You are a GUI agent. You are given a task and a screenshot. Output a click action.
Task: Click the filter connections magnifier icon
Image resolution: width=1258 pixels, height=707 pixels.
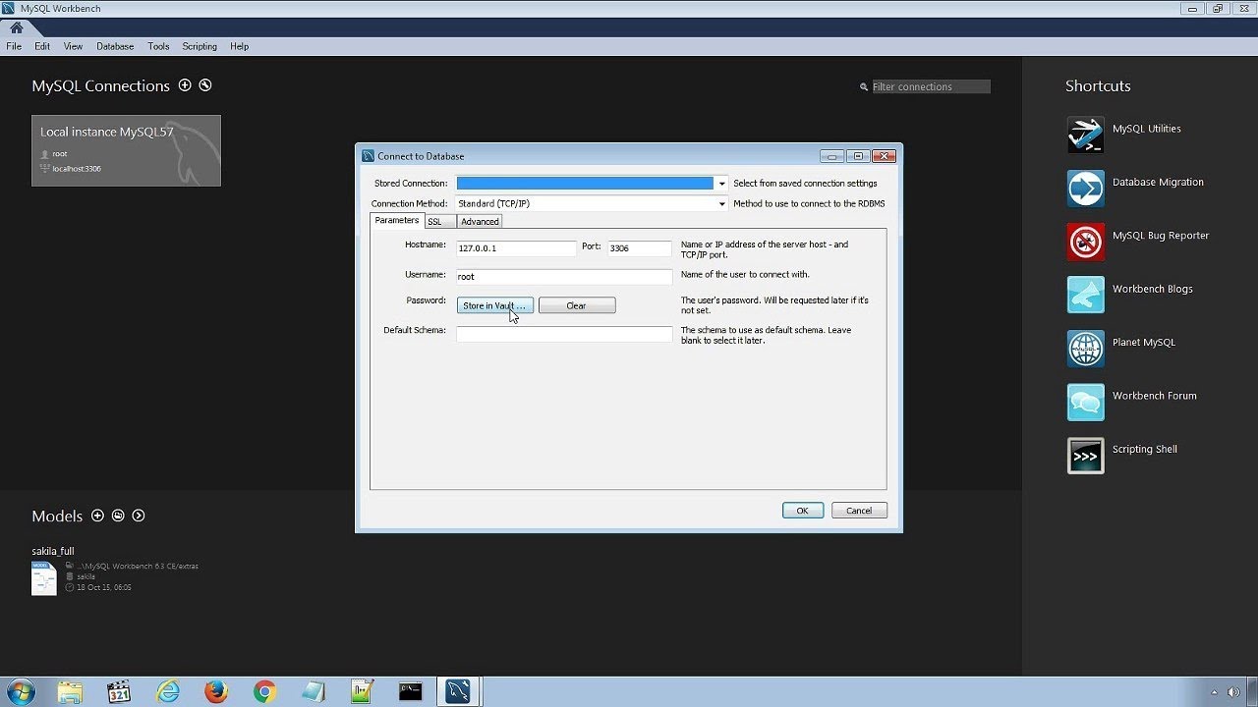click(x=864, y=86)
